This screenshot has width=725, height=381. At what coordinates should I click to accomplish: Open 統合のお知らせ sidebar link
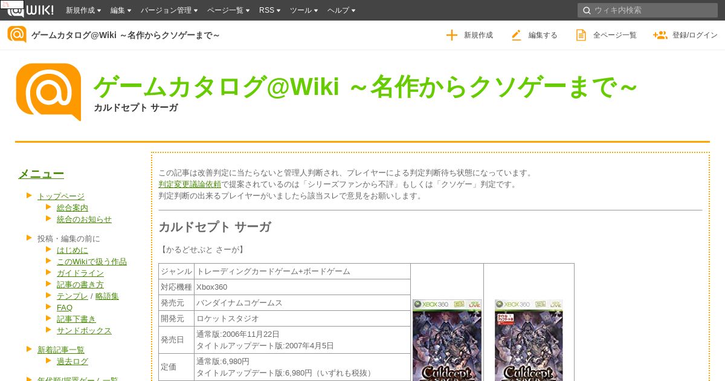(x=84, y=219)
